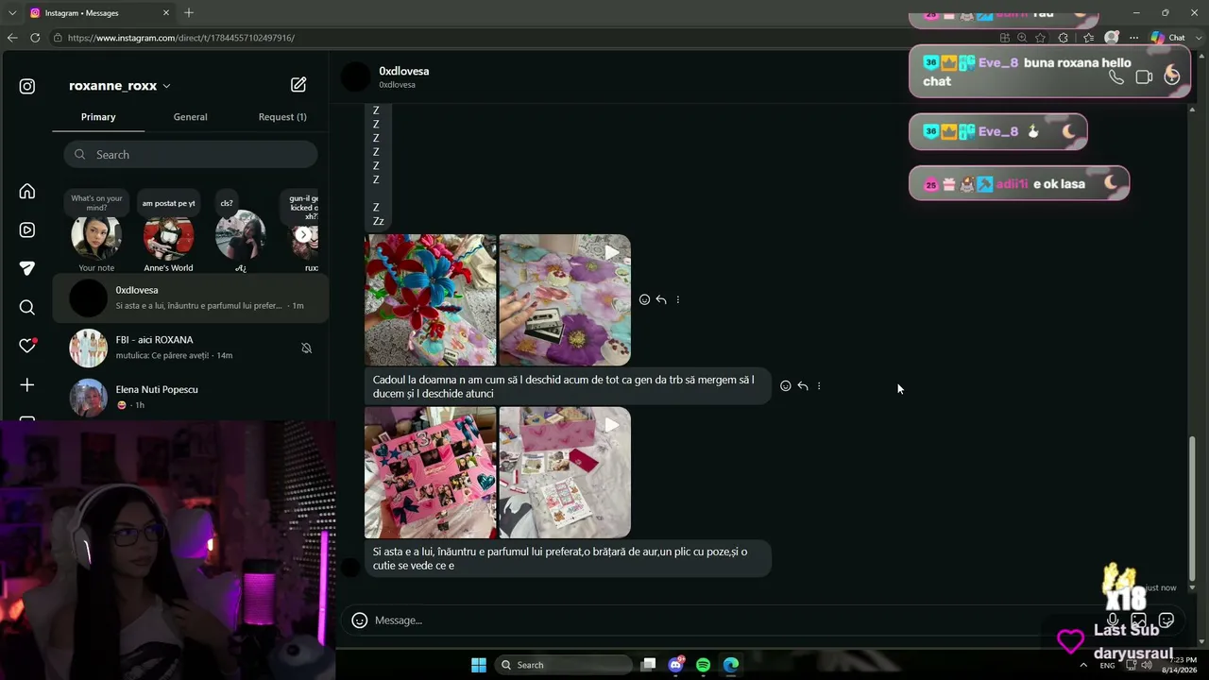
Task: Open a new browser tab
Action: pos(189,12)
